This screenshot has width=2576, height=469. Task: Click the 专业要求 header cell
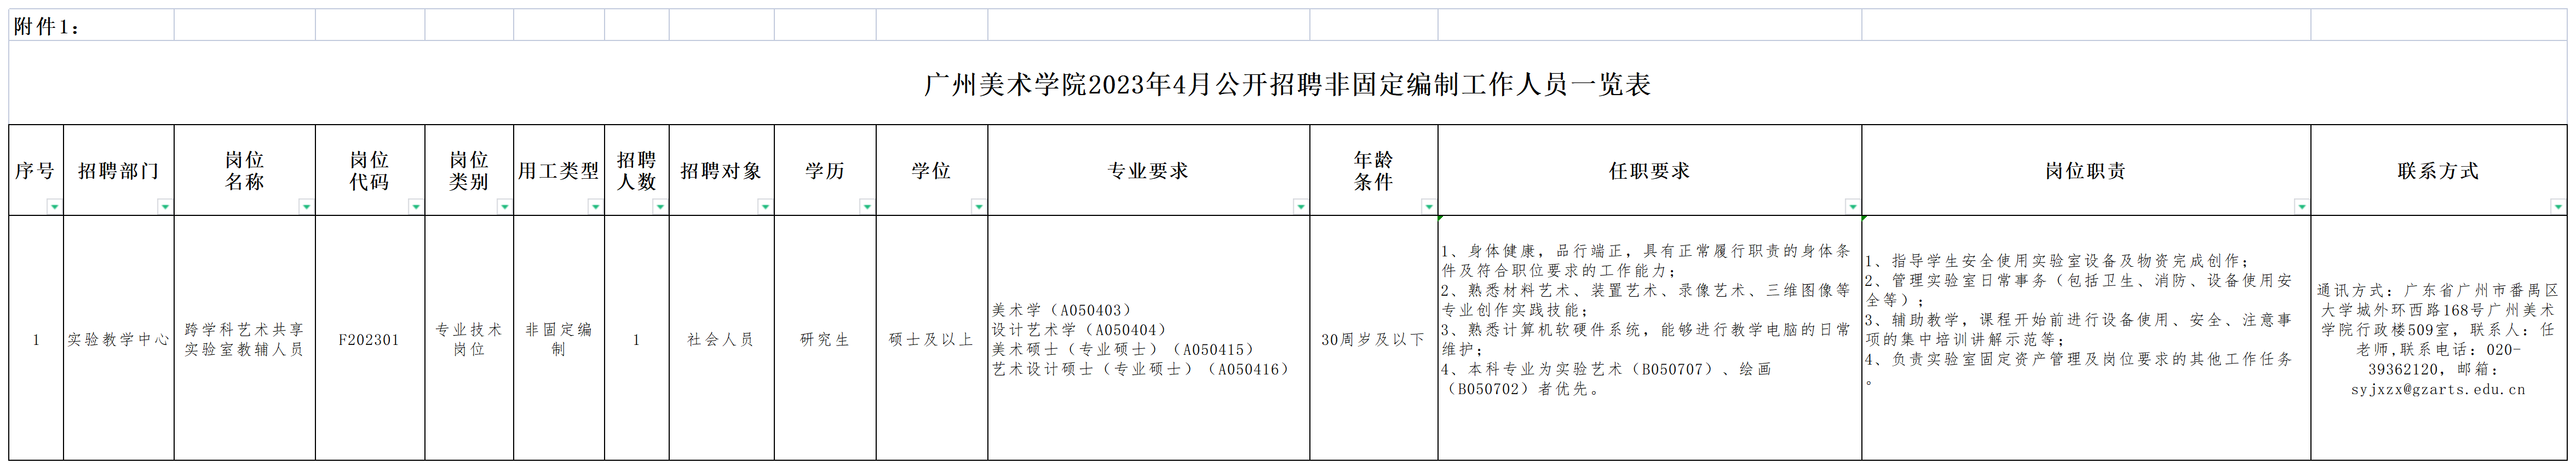click(x=1149, y=171)
